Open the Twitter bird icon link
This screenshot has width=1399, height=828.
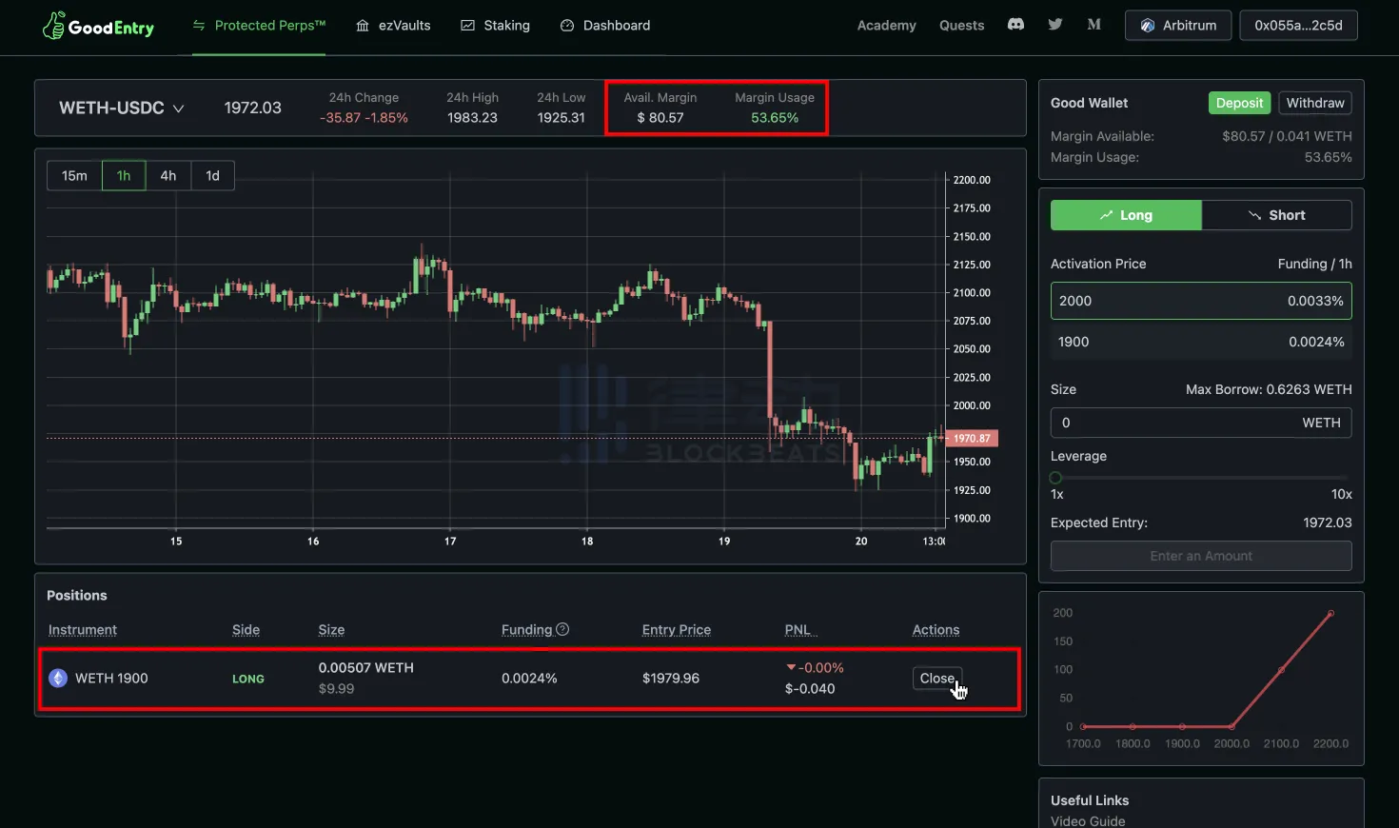coord(1054,25)
